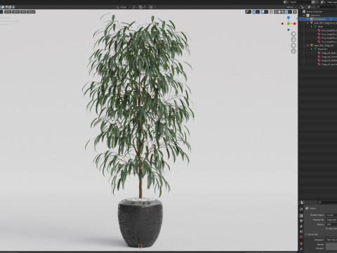337x253 pixels.
Task: Select the Intersect selection mode icon
Action: 13,7
